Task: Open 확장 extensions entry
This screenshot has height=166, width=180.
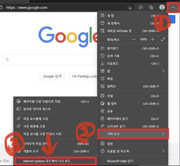Action: point(133,79)
